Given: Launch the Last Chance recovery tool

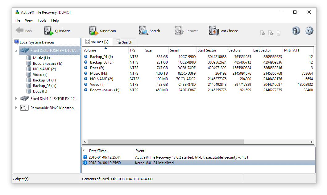Looking at the screenshot, I should coord(223,31).
